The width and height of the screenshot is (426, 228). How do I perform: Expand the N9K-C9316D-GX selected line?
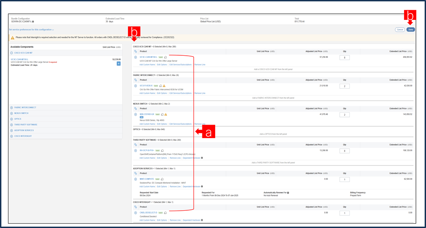(x=136, y=114)
